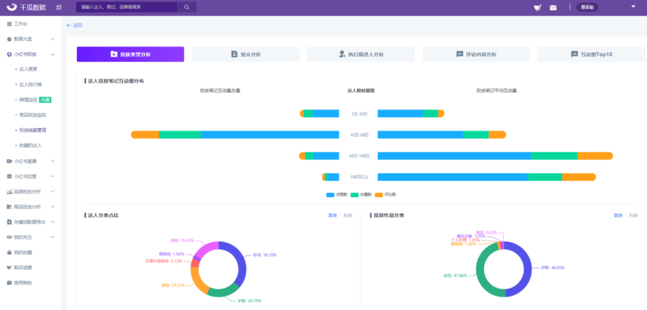The height and width of the screenshot is (310, 647).
Task: Click the 工作台 workbench grid icon
Action: [x=9, y=23]
